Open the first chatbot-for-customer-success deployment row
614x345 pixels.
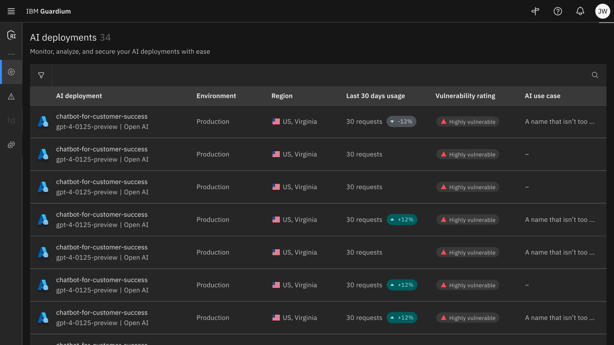point(102,117)
